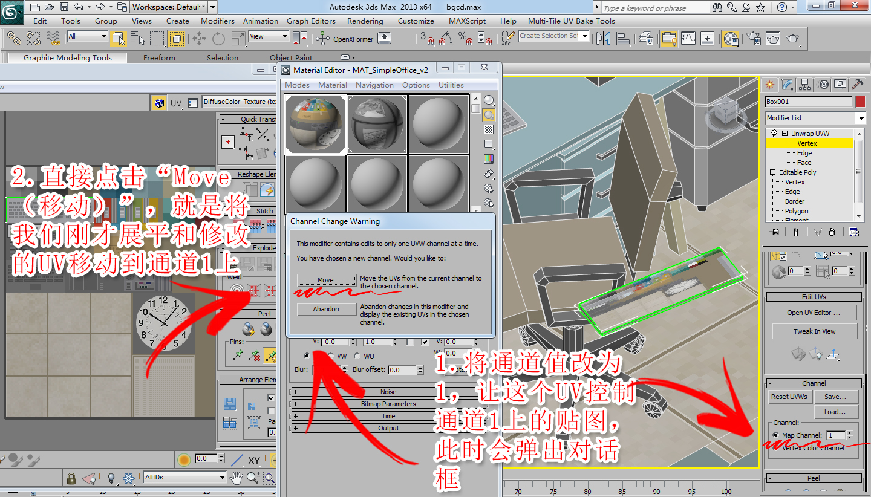Click Configure Modifier Sets icon
The width and height of the screenshot is (871, 497).
854,232
